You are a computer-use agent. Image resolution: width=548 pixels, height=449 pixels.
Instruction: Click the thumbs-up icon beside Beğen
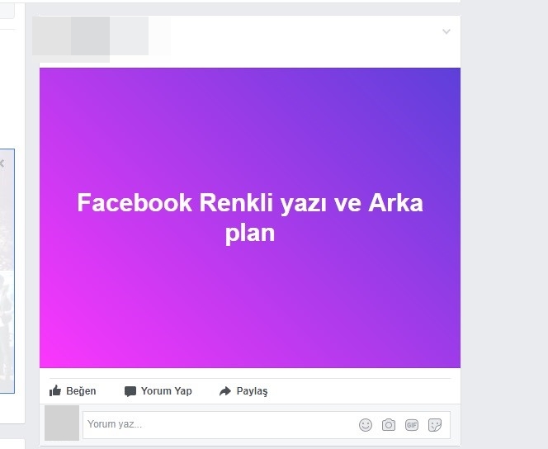click(55, 390)
